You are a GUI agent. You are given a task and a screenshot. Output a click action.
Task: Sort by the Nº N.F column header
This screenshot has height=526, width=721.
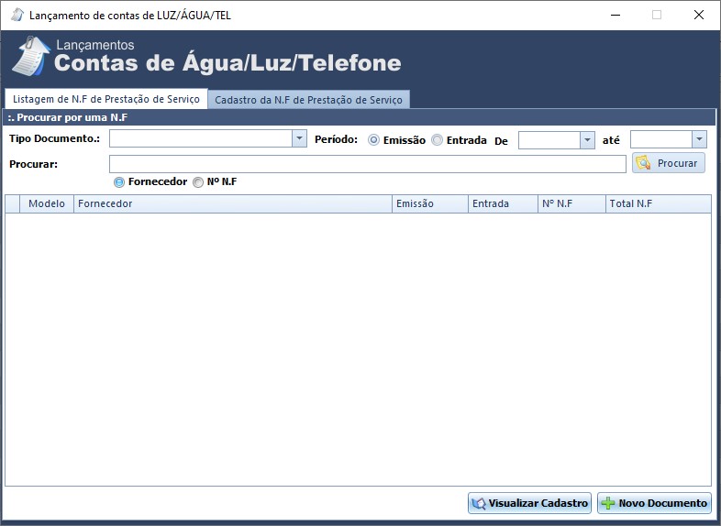coord(572,203)
